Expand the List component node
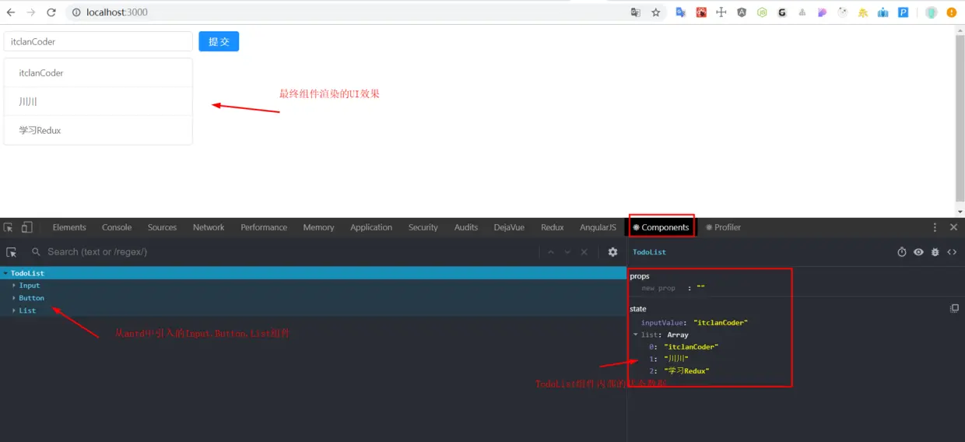Screen dimensions: 965x442 point(14,310)
